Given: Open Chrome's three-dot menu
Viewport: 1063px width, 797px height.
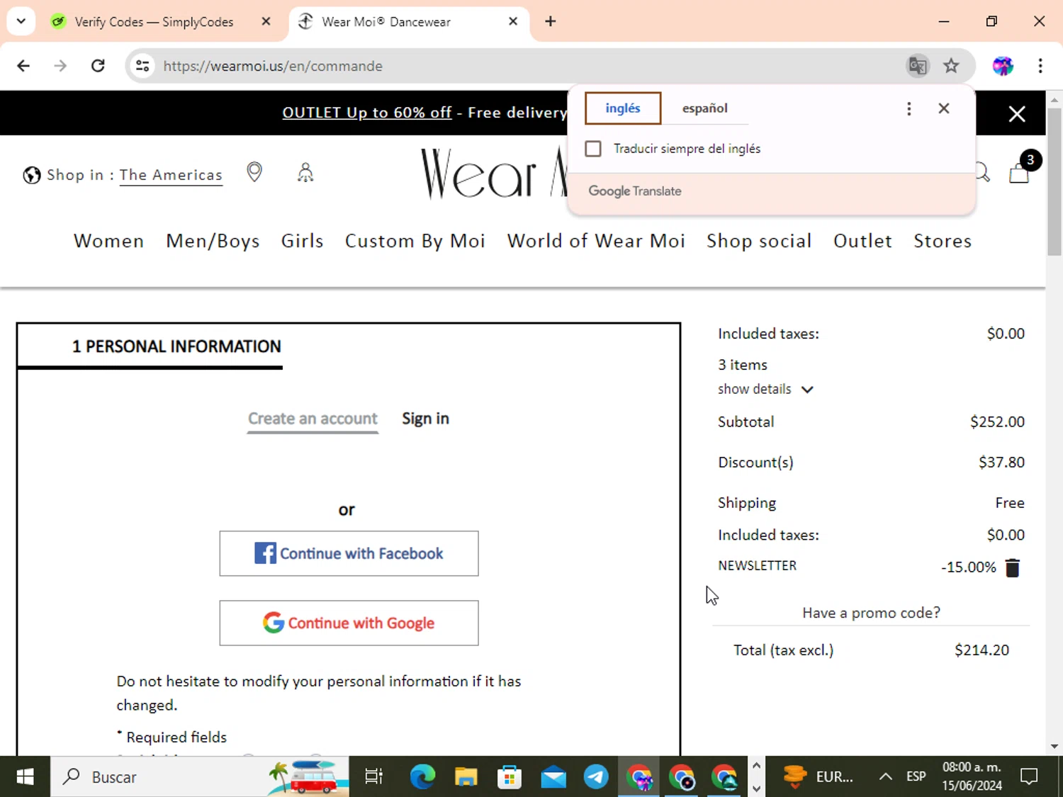Looking at the screenshot, I should 1040,66.
